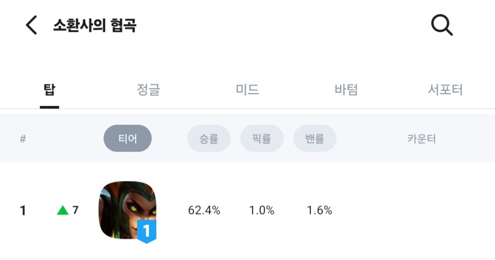Toggle the 픽률 sort chip

pos(262,139)
